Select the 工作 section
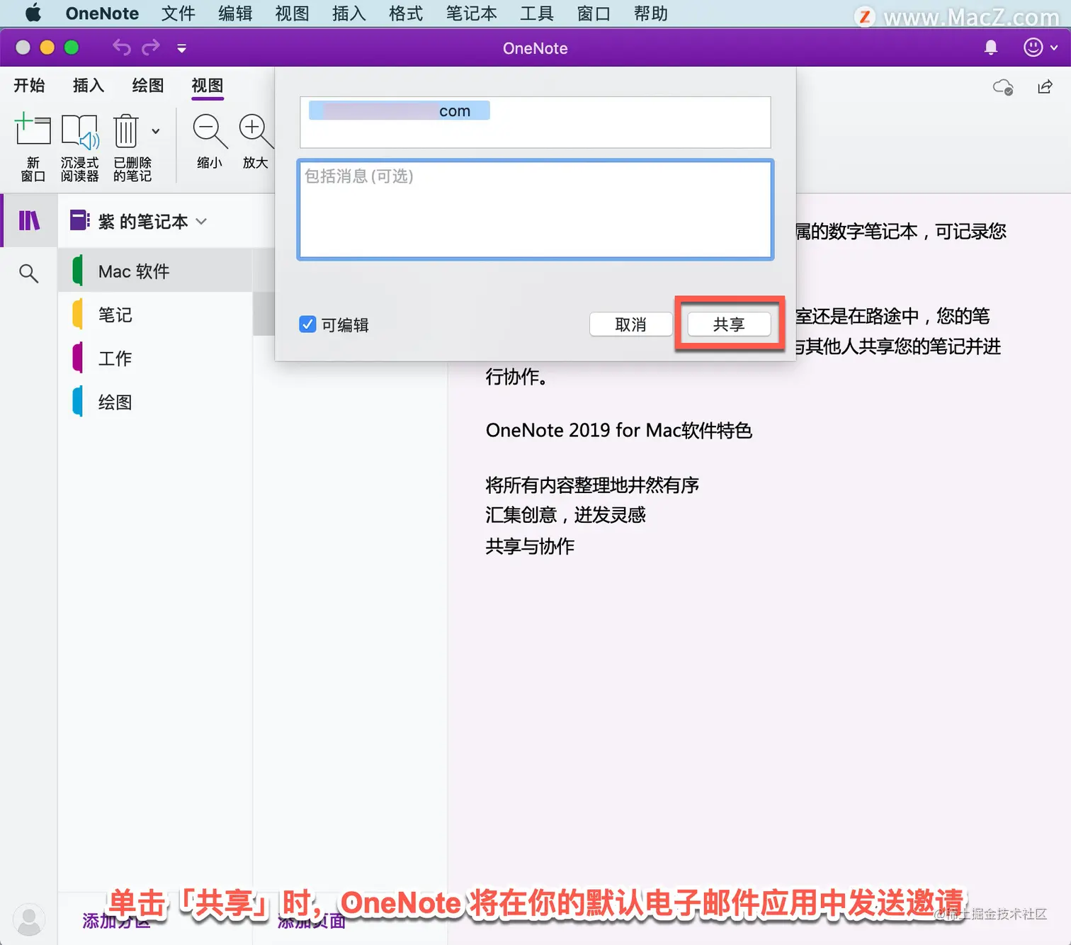1071x945 pixels. tap(156, 358)
